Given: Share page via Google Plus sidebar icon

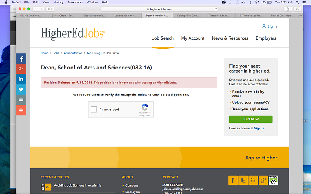Looking at the screenshot, I should [x=21, y=69].
